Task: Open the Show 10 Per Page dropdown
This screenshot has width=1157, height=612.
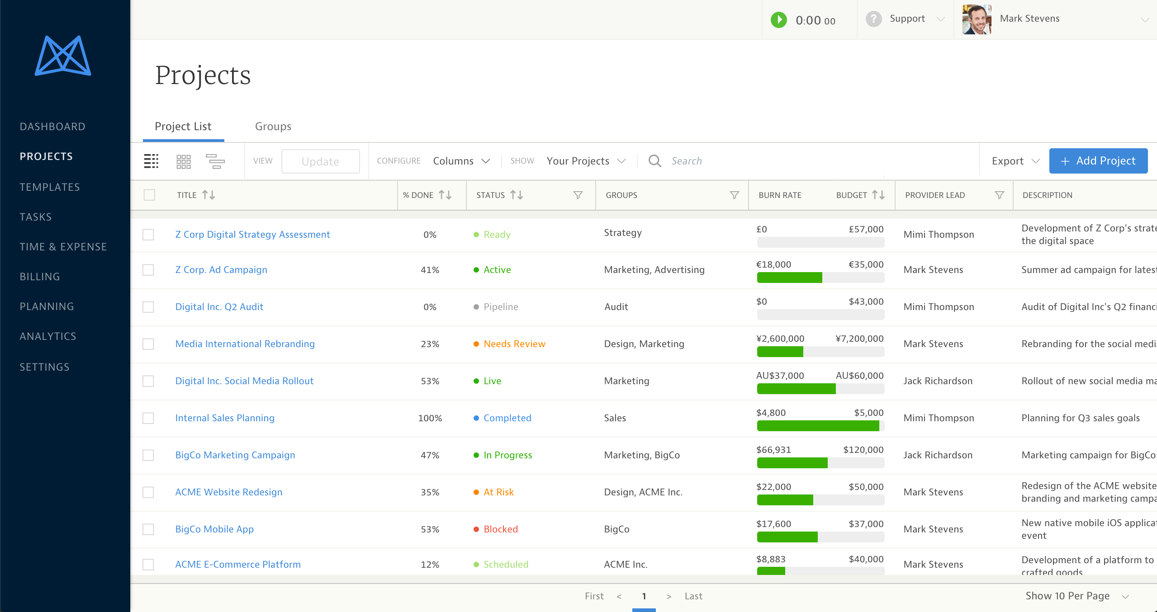Action: 1074,596
